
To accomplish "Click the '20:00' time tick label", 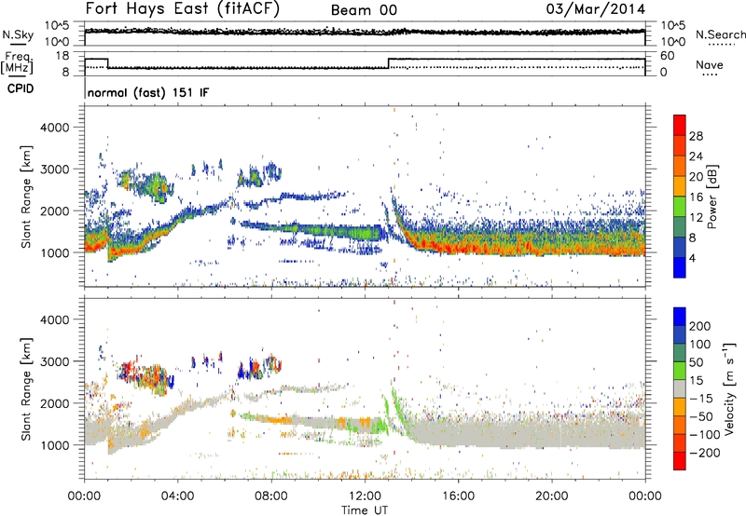I will coord(552,496).
